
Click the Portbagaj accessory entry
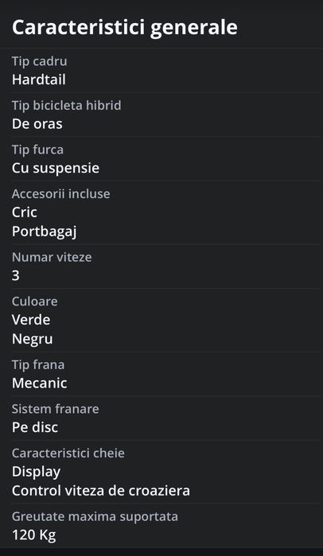pyautogui.click(x=45, y=231)
